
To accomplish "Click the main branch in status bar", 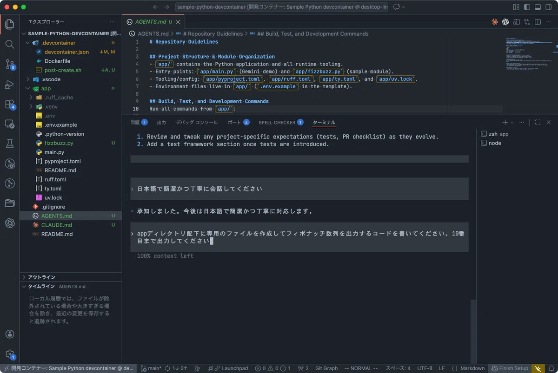I will coord(151,368).
